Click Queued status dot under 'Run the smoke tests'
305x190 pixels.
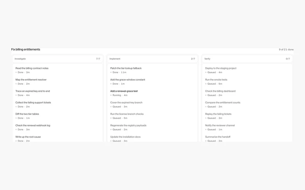206,84
